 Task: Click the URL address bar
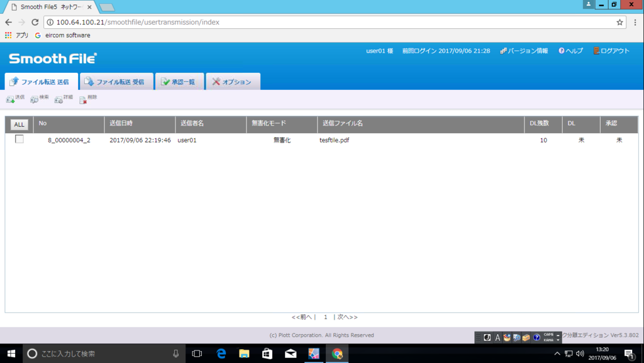(x=335, y=22)
